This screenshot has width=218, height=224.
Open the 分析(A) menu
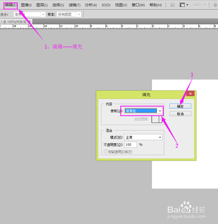coord(91,5)
